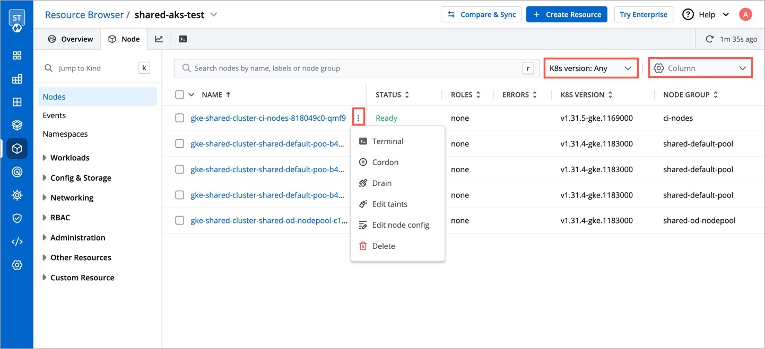Toggle the select-all checkbox in header
This screenshot has width=765, height=349.
180,95
